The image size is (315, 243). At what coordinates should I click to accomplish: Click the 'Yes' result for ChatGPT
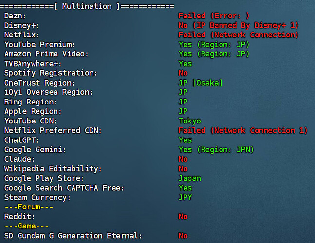coord(185,140)
